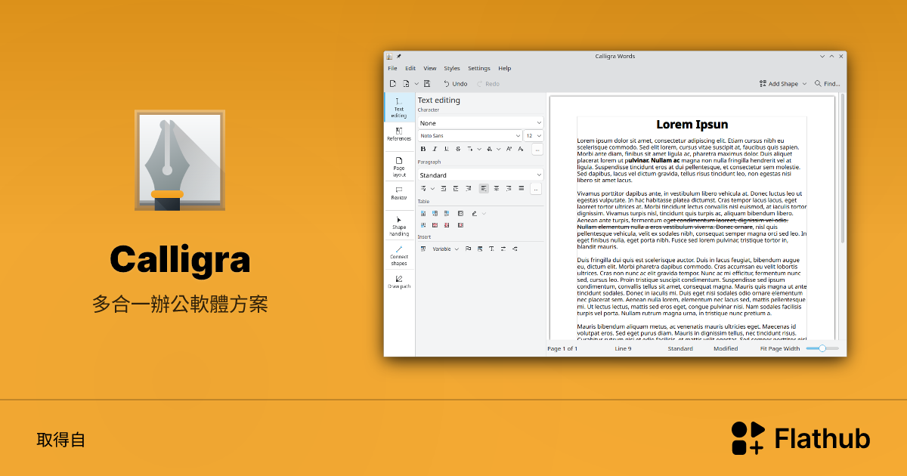Open the Standard paragraph style dropdown
The width and height of the screenshot is (907, 476).
(x=480, y=174)
